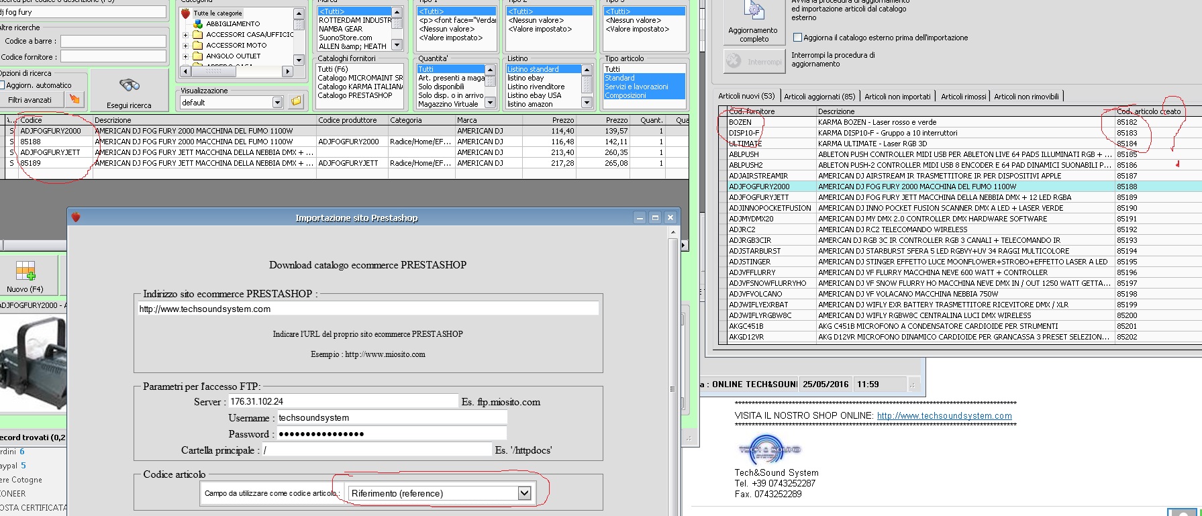Screen dimensions: 1202x516
Task: Select NAMBA GEAR in the Marca list
Action: (x=354, y=29)
